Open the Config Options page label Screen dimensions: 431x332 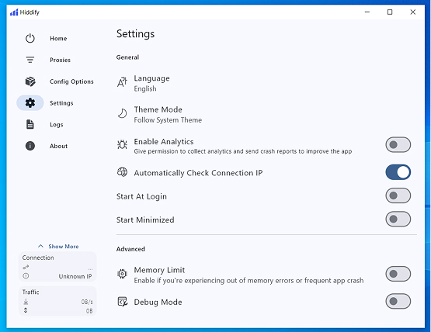(x=71, y=81)
